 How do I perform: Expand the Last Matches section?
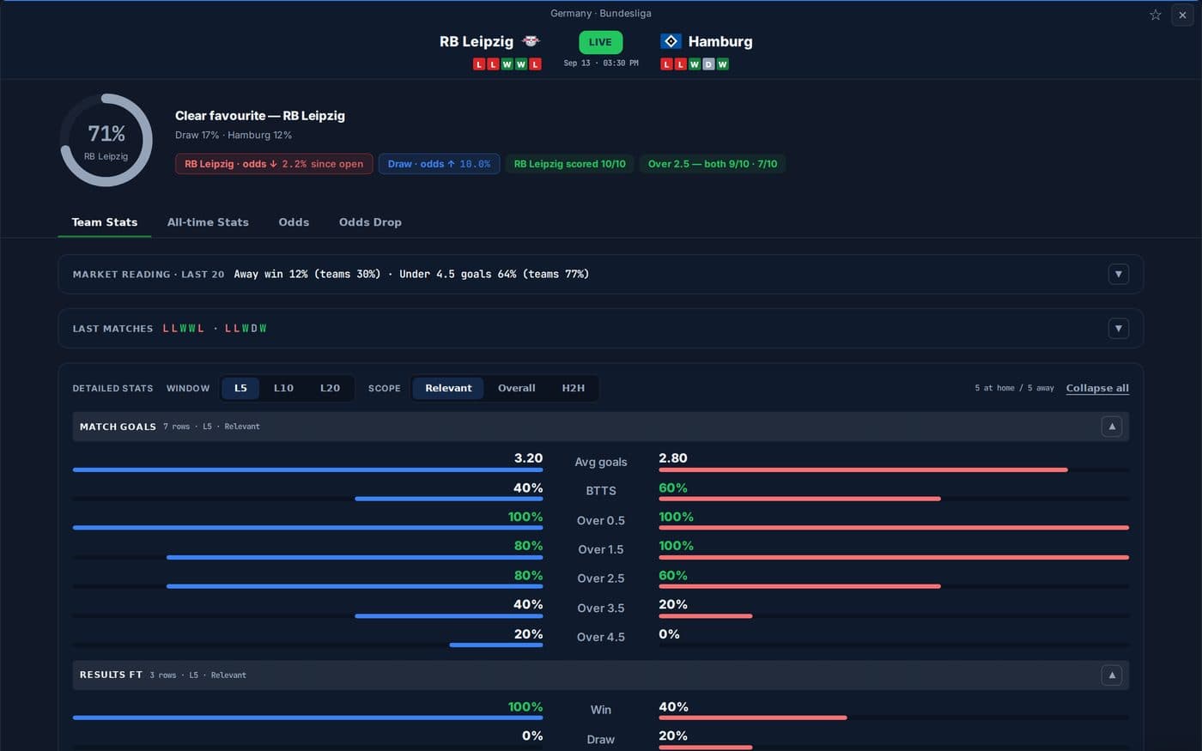pyautogui.click(x=1118, y=329)
